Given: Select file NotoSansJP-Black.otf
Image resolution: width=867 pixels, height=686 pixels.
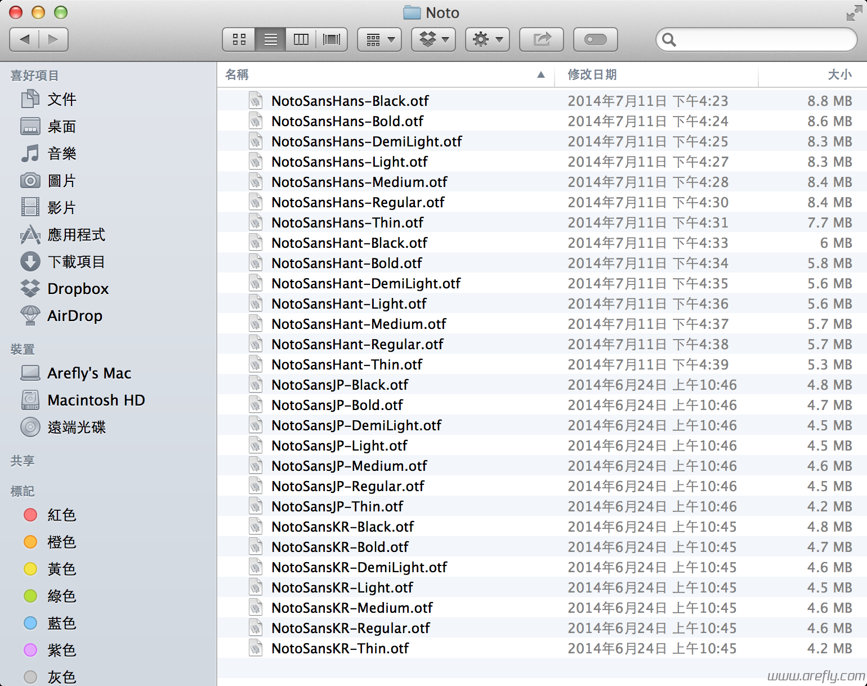Looking at the screenshot, I should pyautogui.click(x=542, y=385).
